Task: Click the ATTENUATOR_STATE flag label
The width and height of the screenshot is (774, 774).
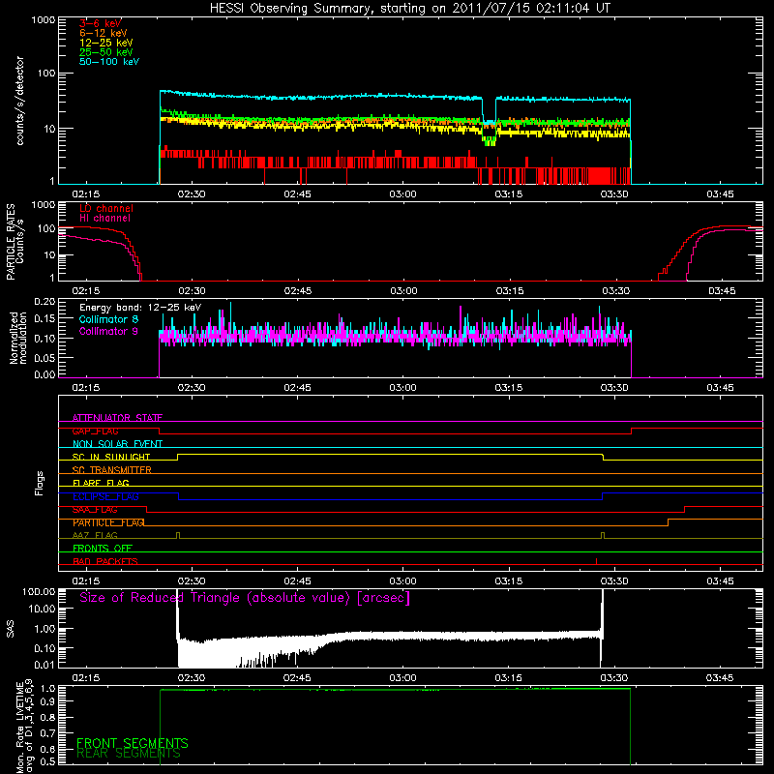Action: click(x=117, y=418)
